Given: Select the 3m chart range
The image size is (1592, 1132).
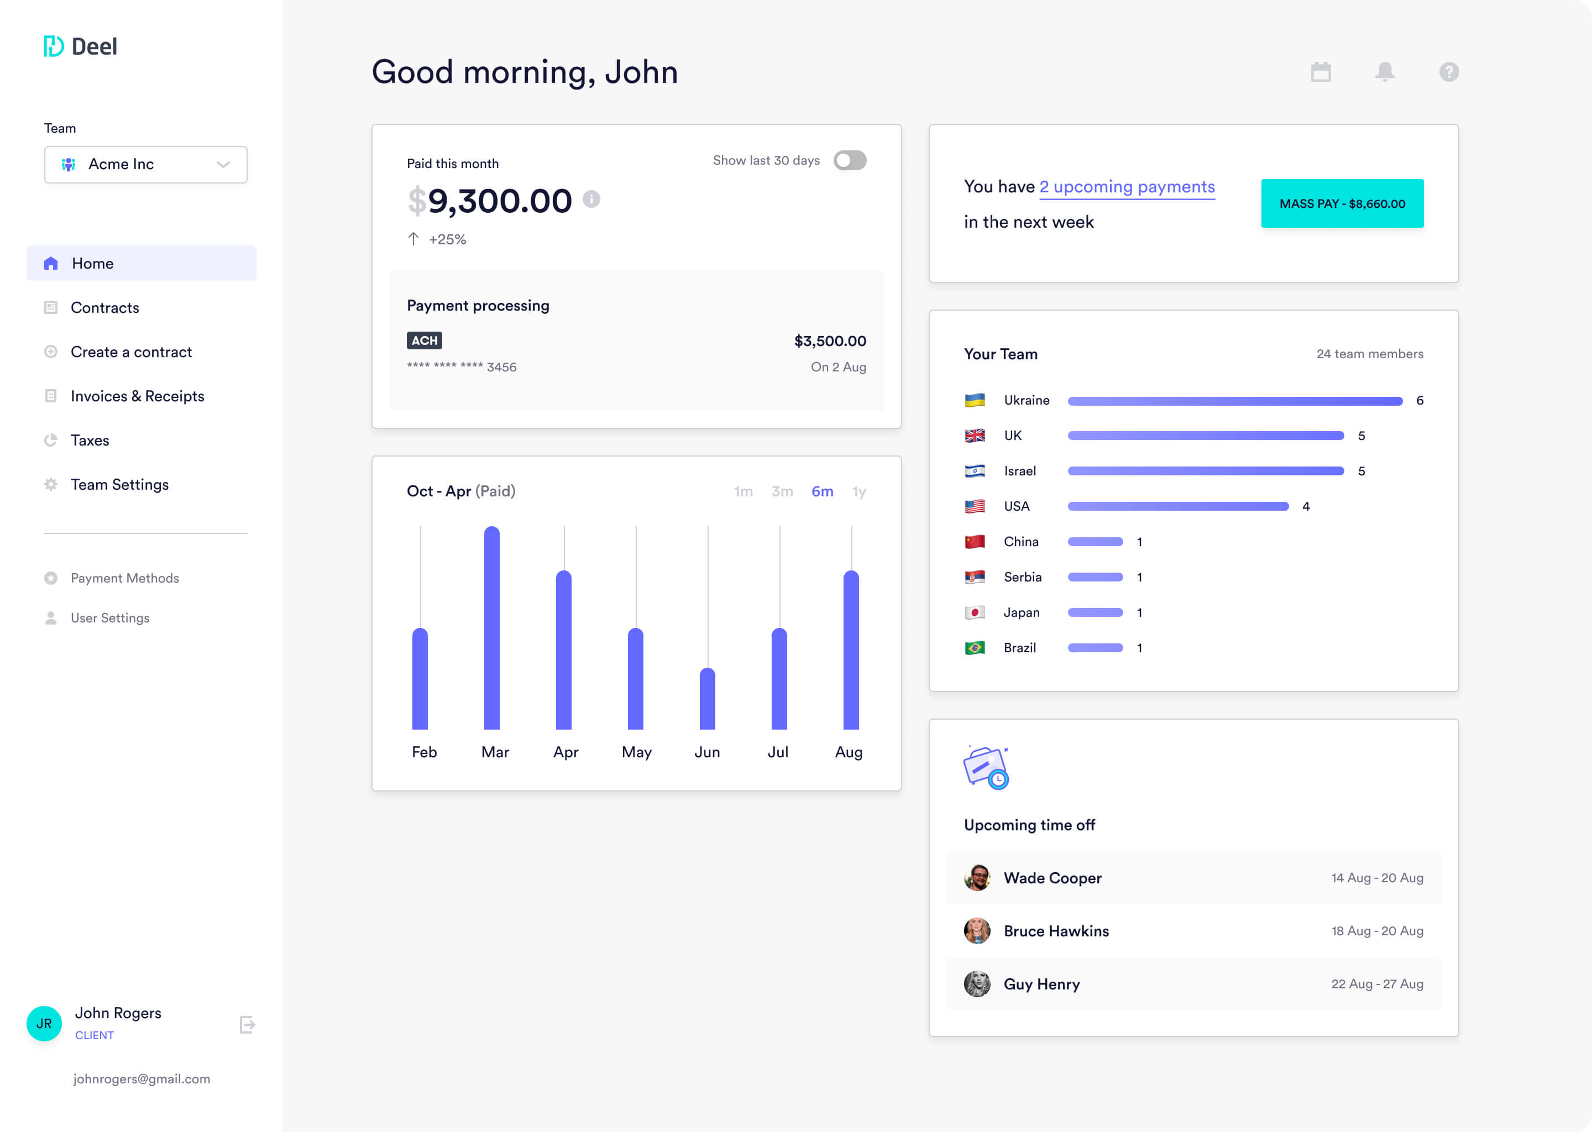Looking at the screenshot, I should click(782, 491).
